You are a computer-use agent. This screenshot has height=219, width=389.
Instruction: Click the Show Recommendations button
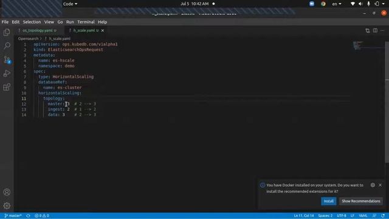[361, 201]
